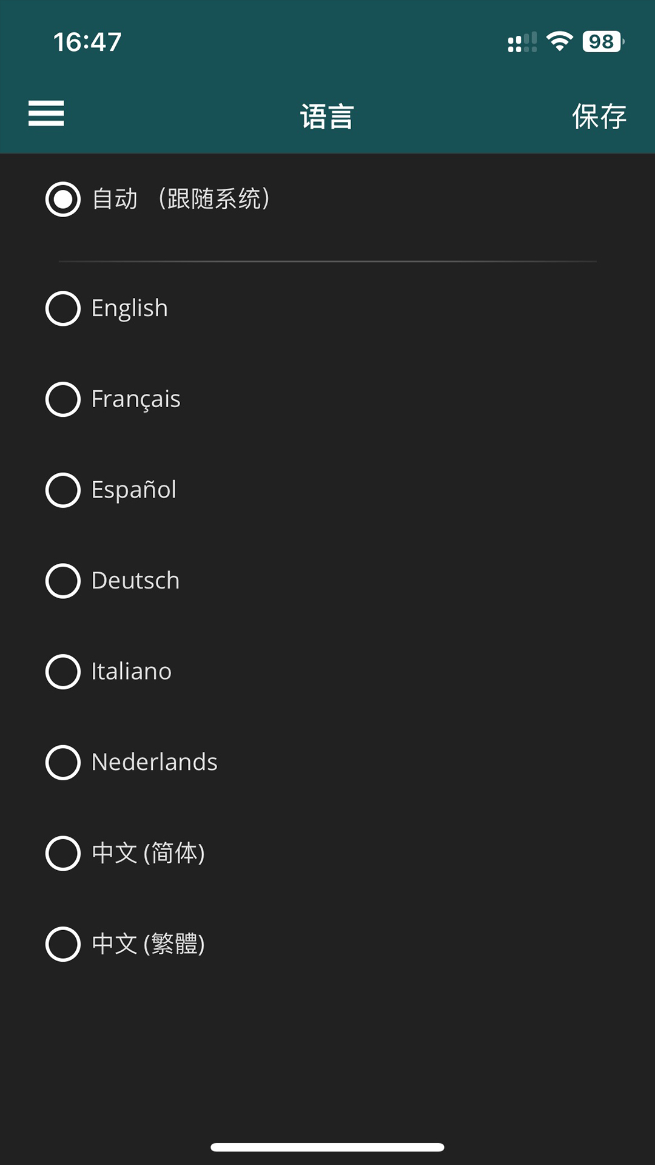The width and height of the screenshot is (655, 1165).
Task: Tap the 16:47 clock in status bar
Action: pyautogui.click(x=87, y=42)
